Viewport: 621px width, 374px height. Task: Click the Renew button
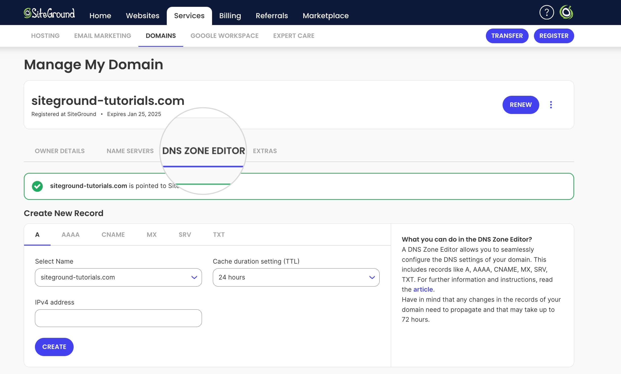tap(520, 105)
